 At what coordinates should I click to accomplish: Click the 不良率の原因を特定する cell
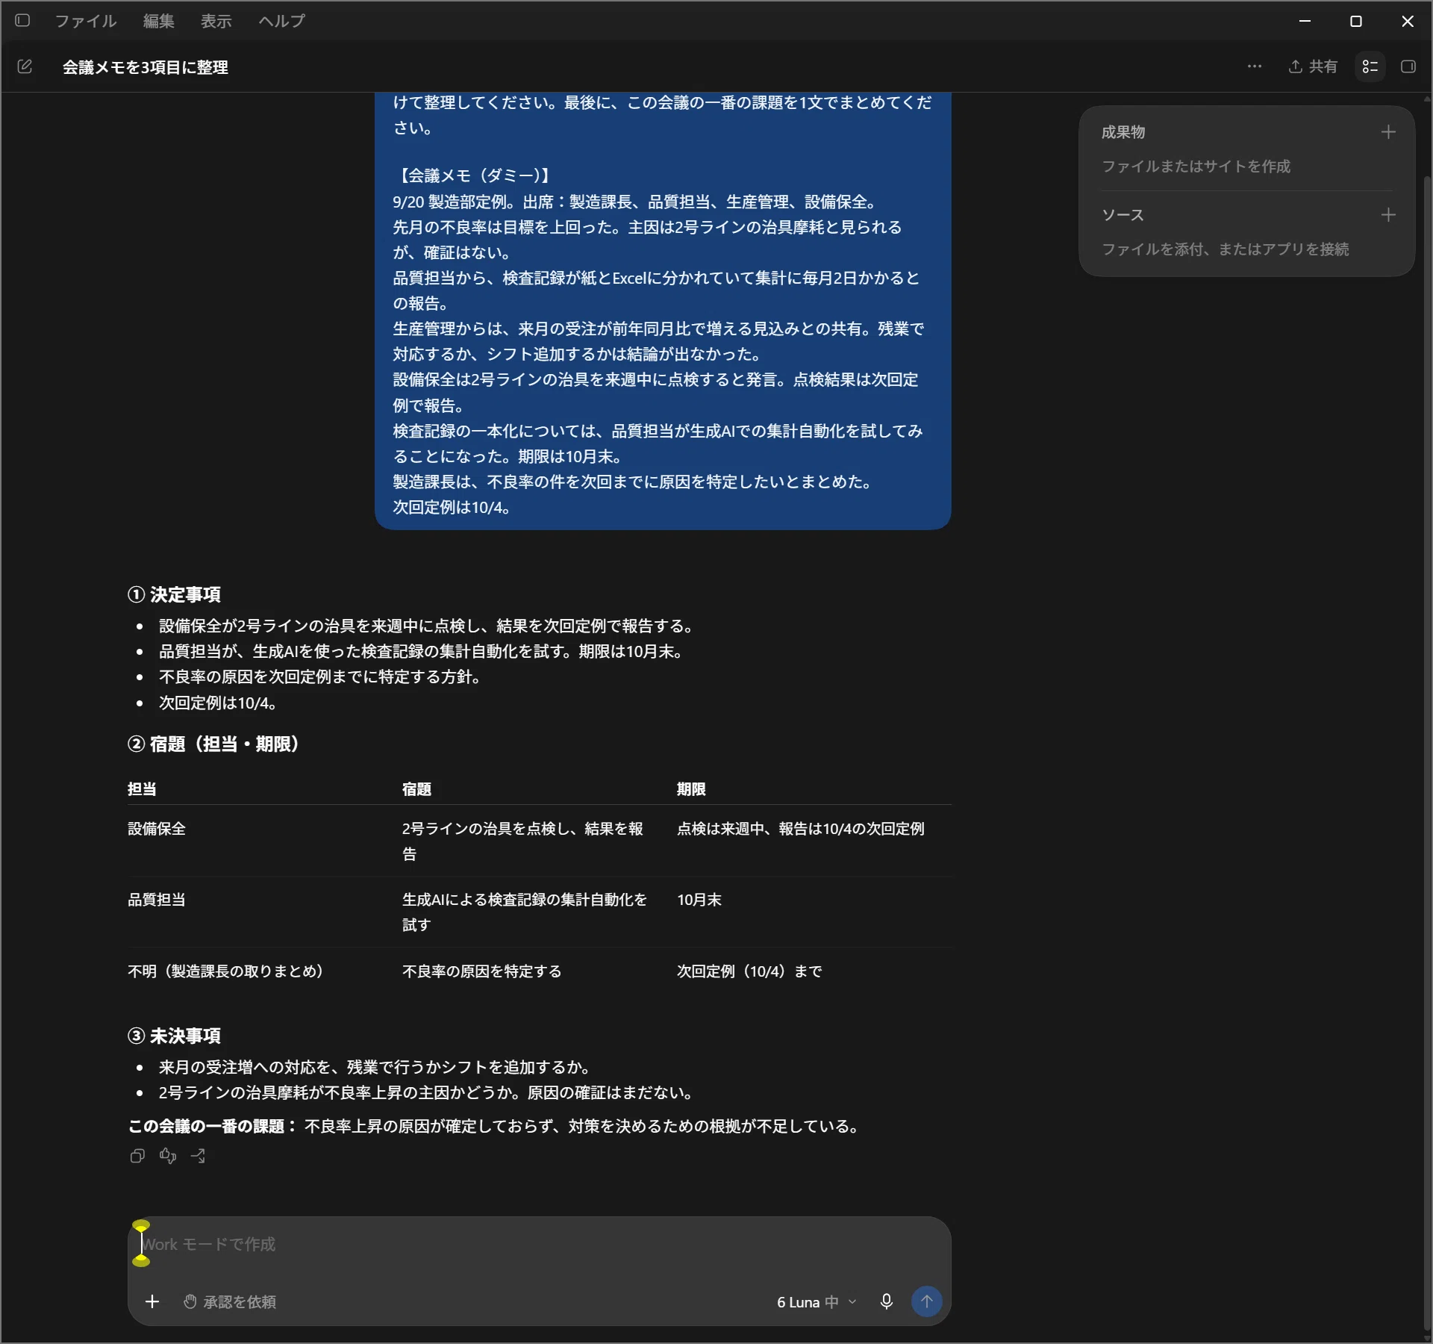pos(481,971)
